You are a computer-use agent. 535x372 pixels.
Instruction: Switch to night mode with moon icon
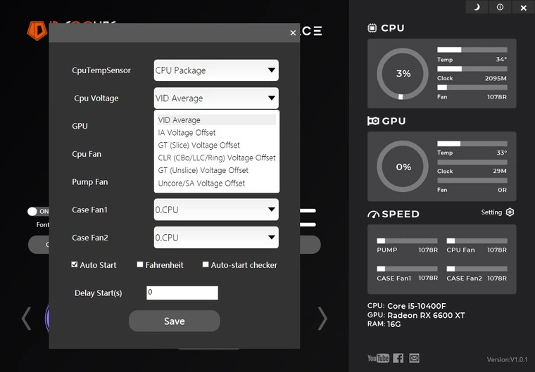click(x=477, y=7)
